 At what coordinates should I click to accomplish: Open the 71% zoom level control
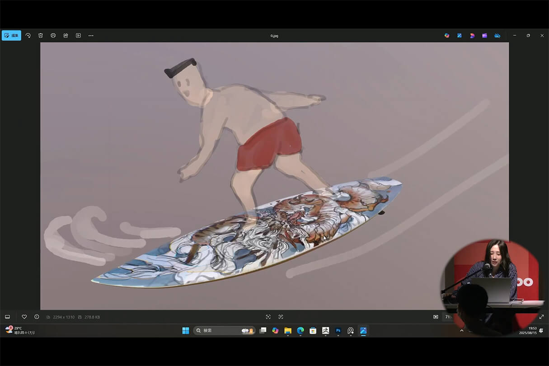pos(448,317)
